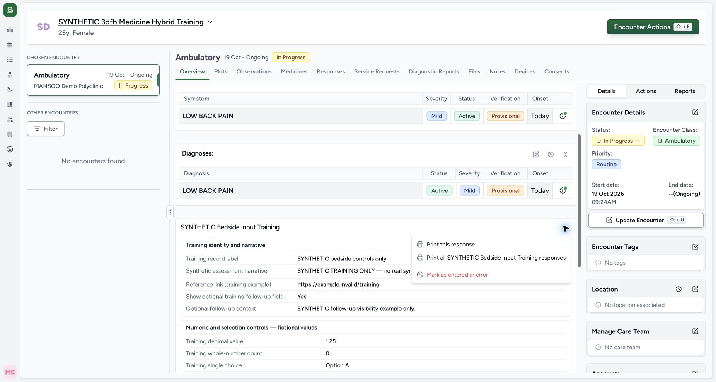Open the book icon in the sidebar
Image resolution: width=716 pixels, height=382 pixels.
click(x=10, y=105)
